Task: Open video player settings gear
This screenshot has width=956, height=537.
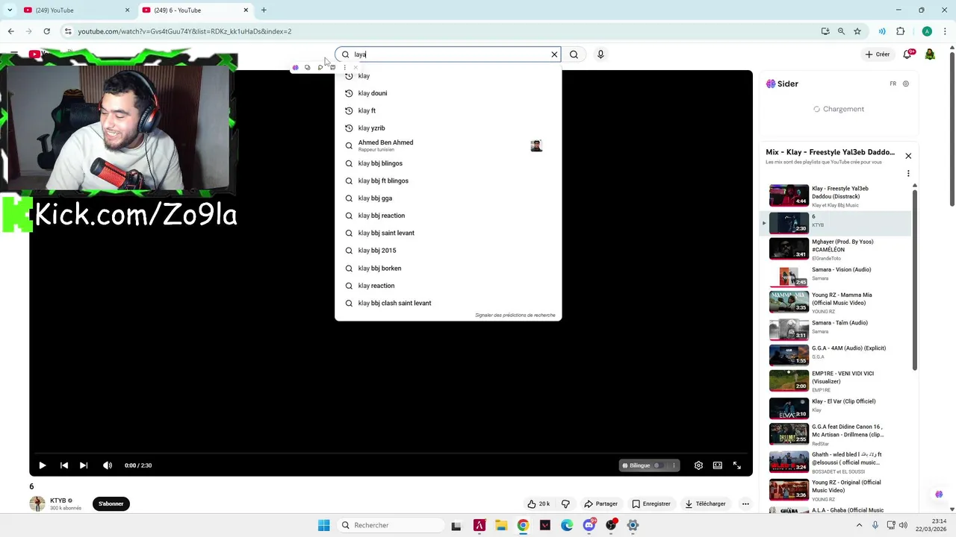Action: [x=698, y=465]
